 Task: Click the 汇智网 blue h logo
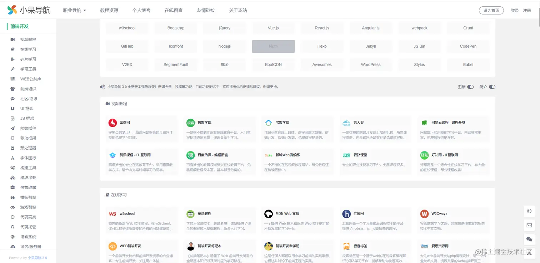click(346, 214)
